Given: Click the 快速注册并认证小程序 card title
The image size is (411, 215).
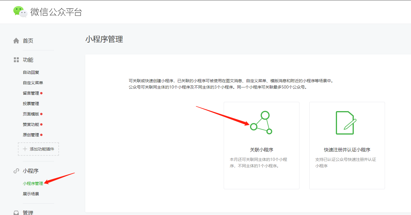Looking at the screenshot, I should coord(347,150).
